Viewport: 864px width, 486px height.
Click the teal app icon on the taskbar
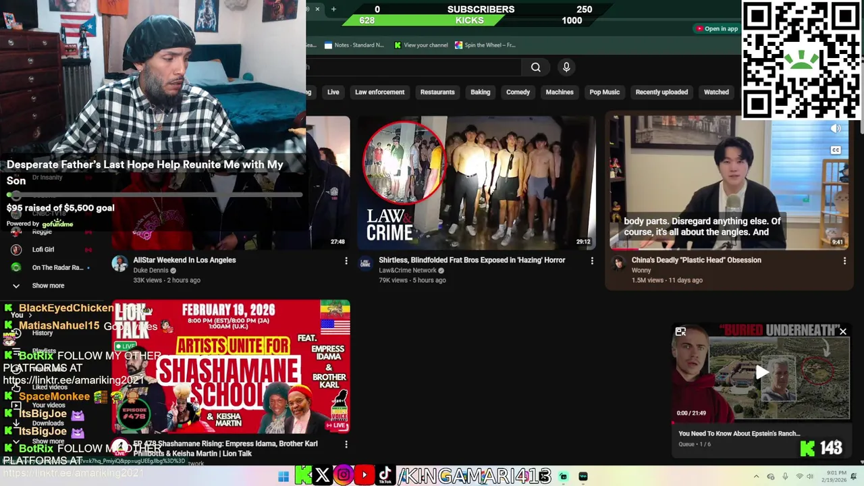pos(564,477)
